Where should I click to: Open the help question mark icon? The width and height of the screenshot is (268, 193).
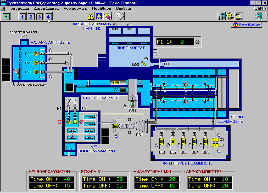click(230, 16)
